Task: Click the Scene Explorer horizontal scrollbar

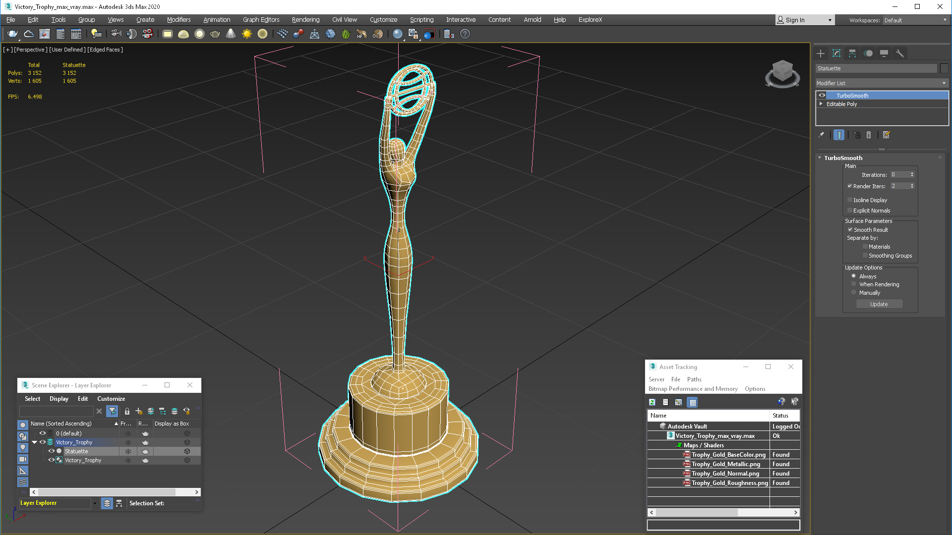Action: point(115,492)
